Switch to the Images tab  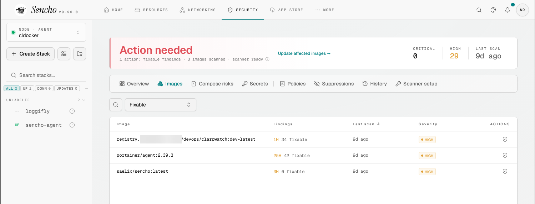(170, 84)
